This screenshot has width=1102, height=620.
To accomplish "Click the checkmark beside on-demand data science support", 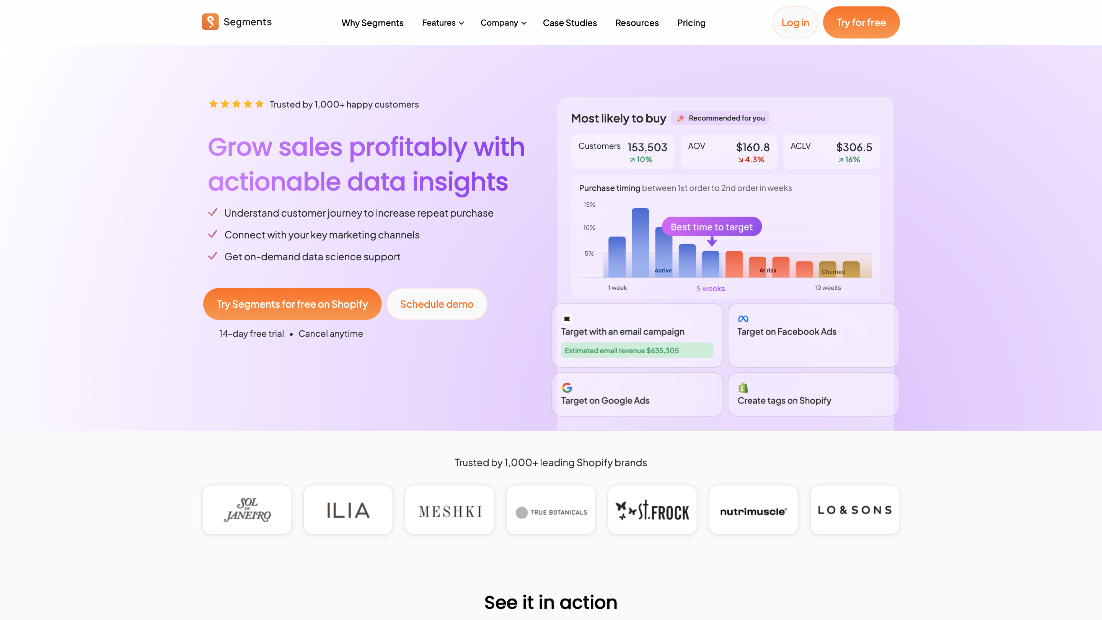I will 213,256.
